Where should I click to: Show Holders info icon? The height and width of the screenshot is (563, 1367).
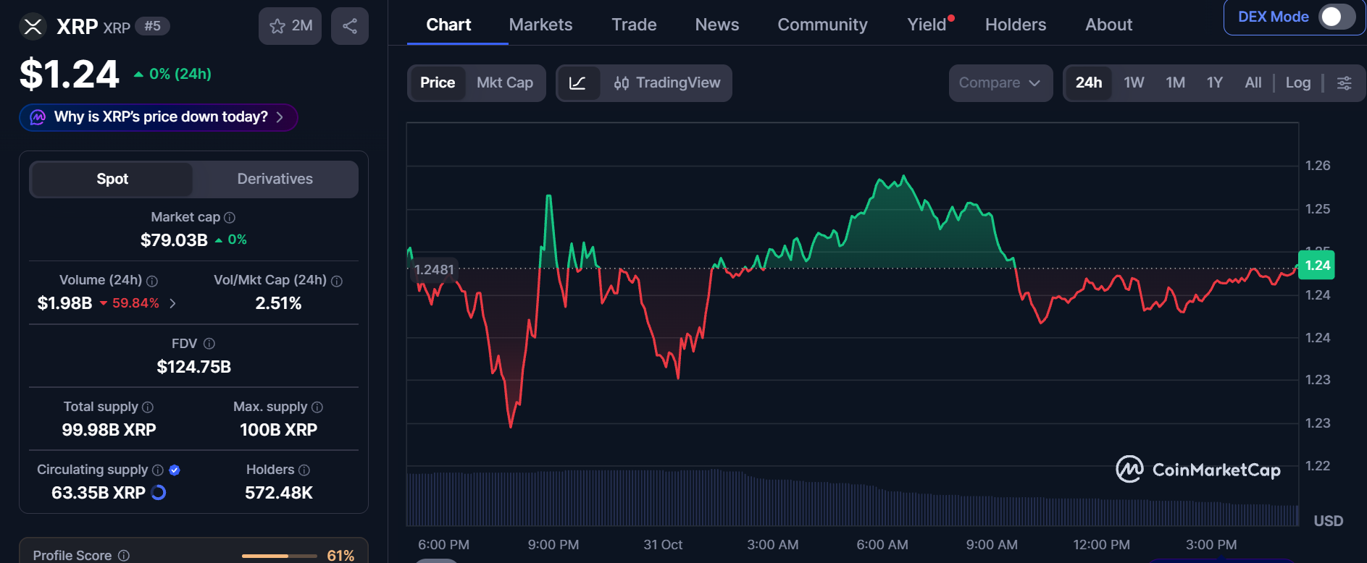pos(304,470)
